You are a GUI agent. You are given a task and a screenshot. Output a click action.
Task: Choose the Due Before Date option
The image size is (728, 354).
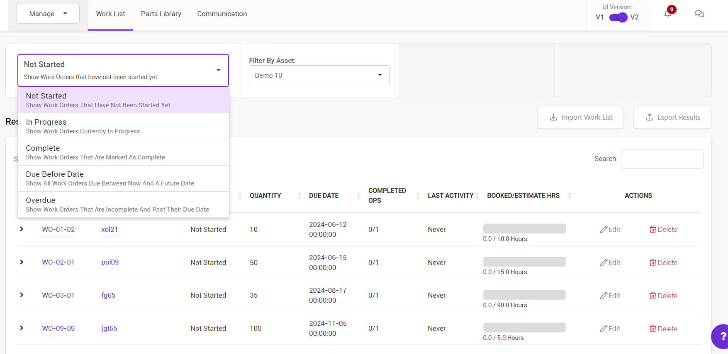123,178
